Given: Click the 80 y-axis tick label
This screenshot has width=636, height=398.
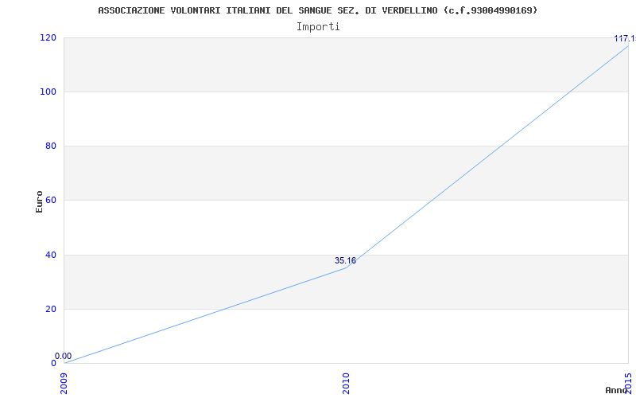Looking at the screenshot, I should coord(50,146).
